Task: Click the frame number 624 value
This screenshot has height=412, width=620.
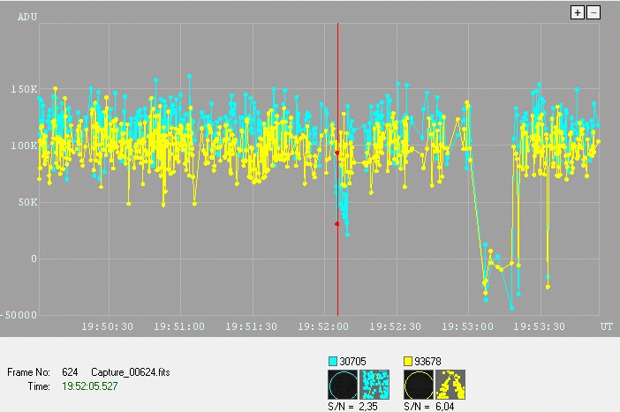Action: 71,372
